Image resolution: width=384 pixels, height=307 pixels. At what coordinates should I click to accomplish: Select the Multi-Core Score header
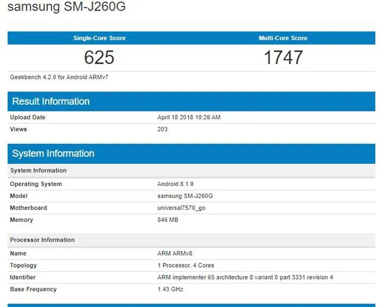click(x=283, y=38)
